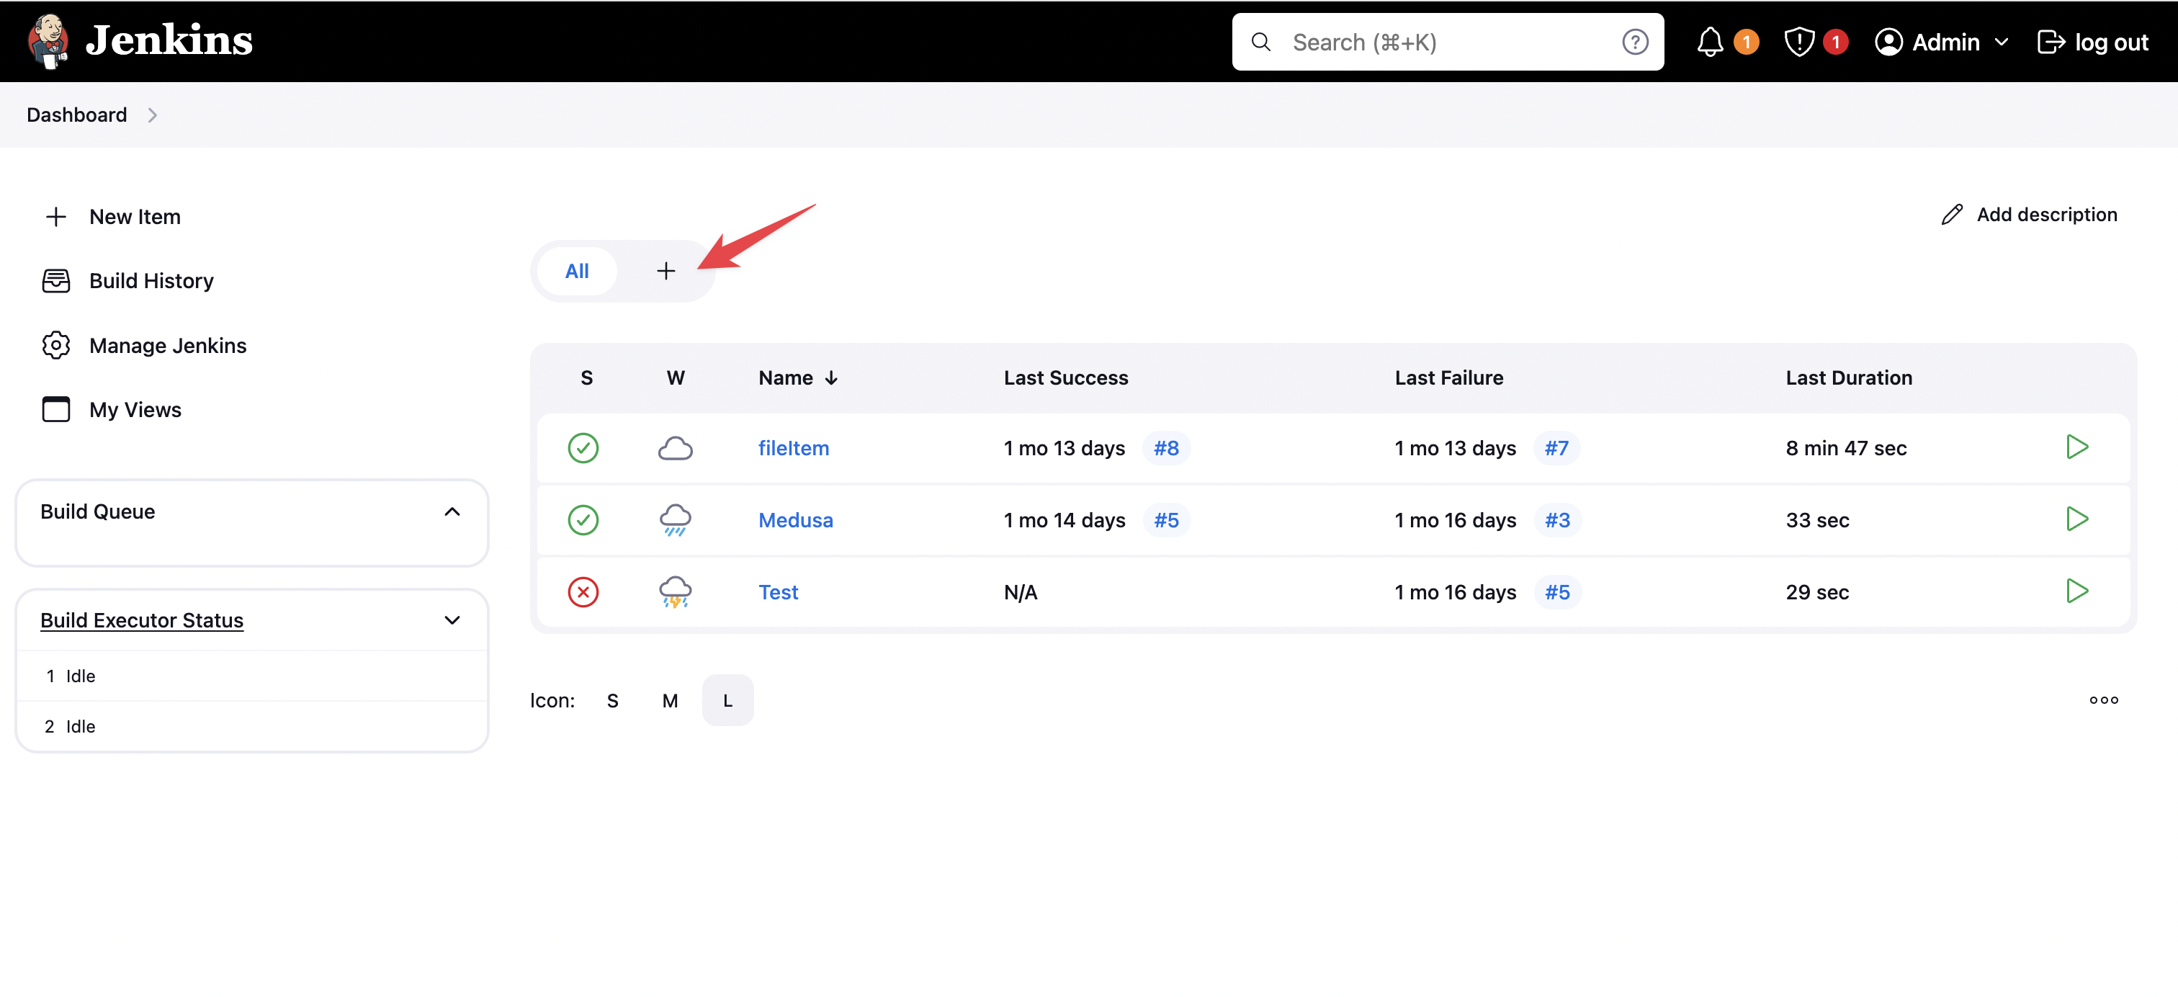Click the run build button for fileItem
The height and width of the screenshot is (997, 2178).
(2076, 447)
